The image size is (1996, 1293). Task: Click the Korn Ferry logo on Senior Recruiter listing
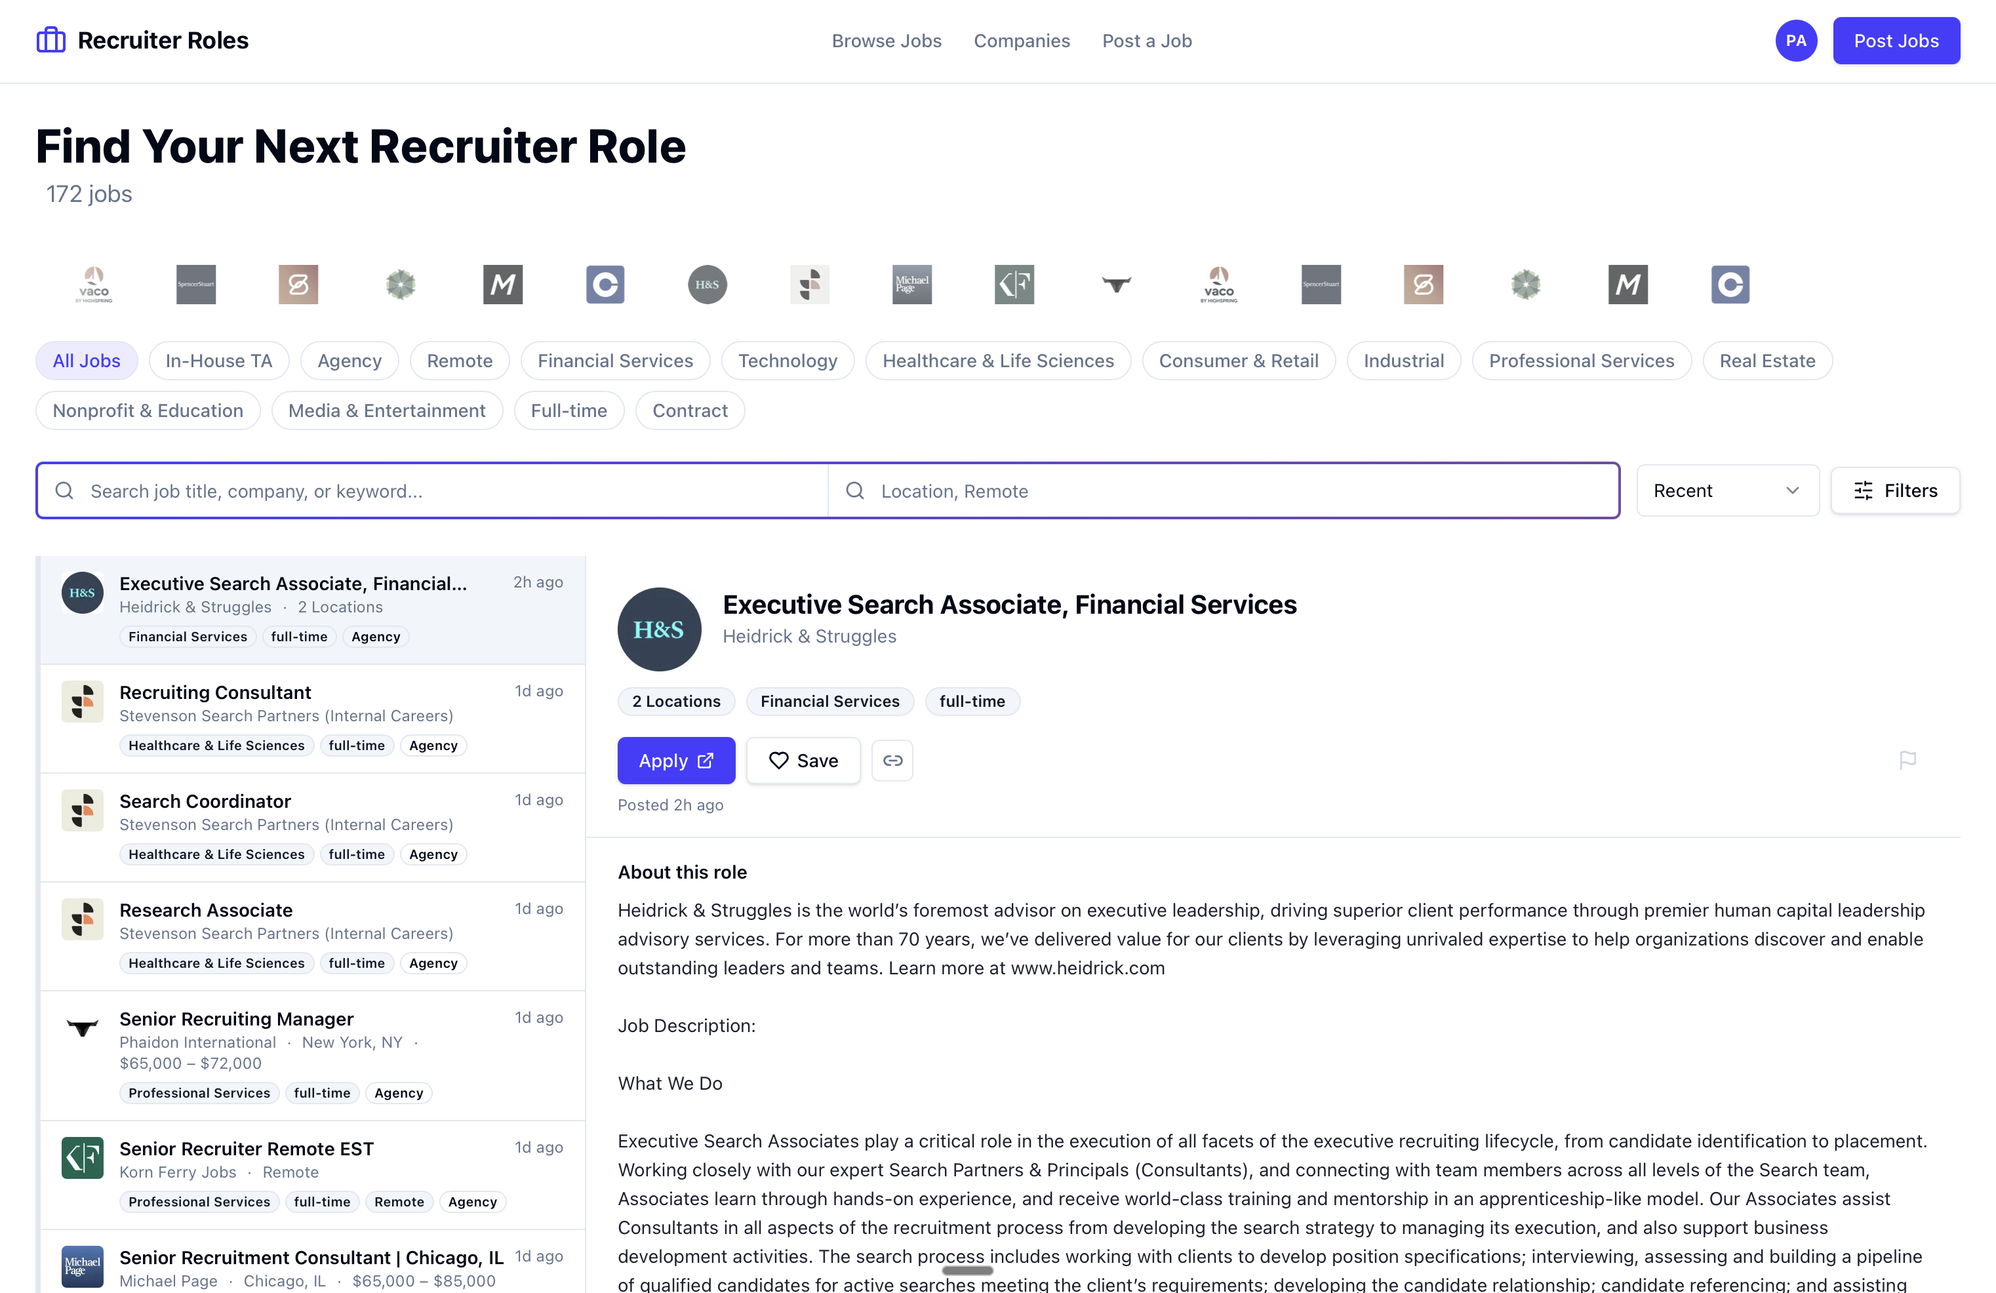click(x=81, y=1157)
